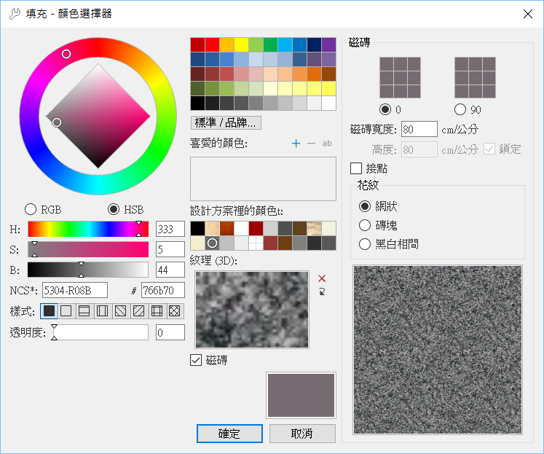The height and width of the screenshot is (454, 544).
Task: Pick the crosshatch style icon
Action: pos(175,311)
